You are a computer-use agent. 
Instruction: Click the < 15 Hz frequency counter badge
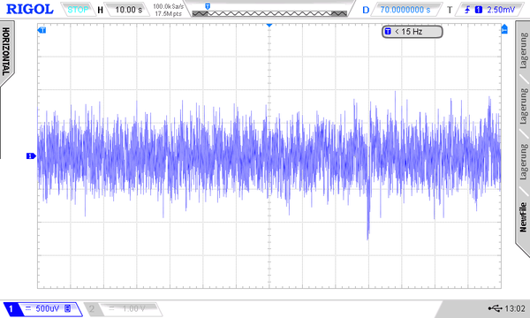click(x=412, y=32)
